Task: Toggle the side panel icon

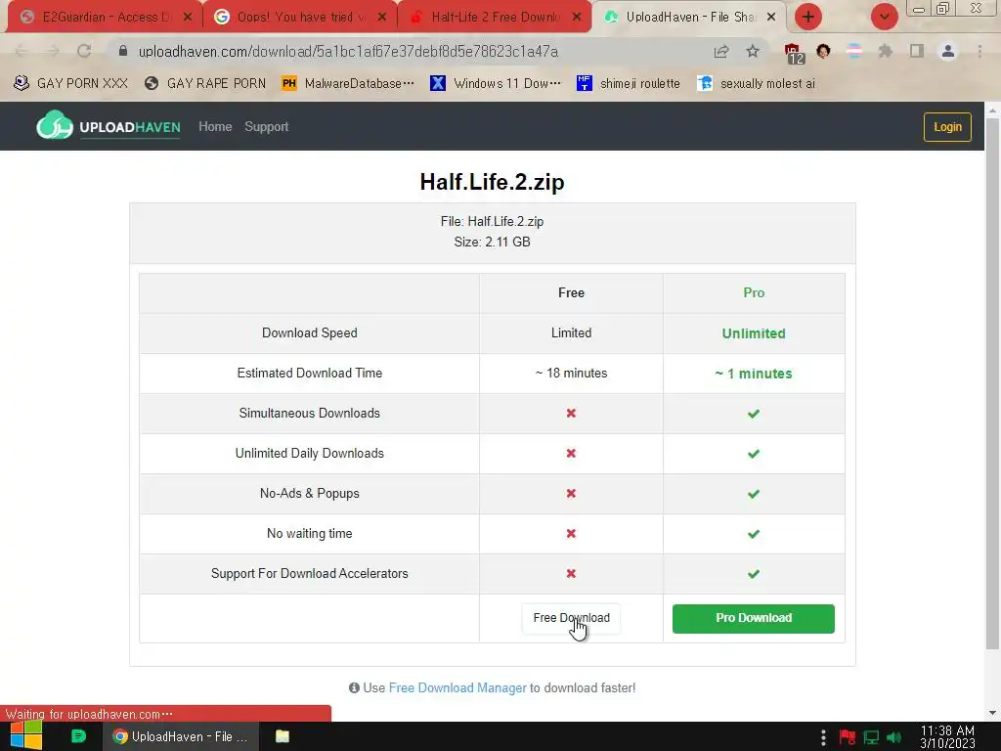Action: (917, 51)
